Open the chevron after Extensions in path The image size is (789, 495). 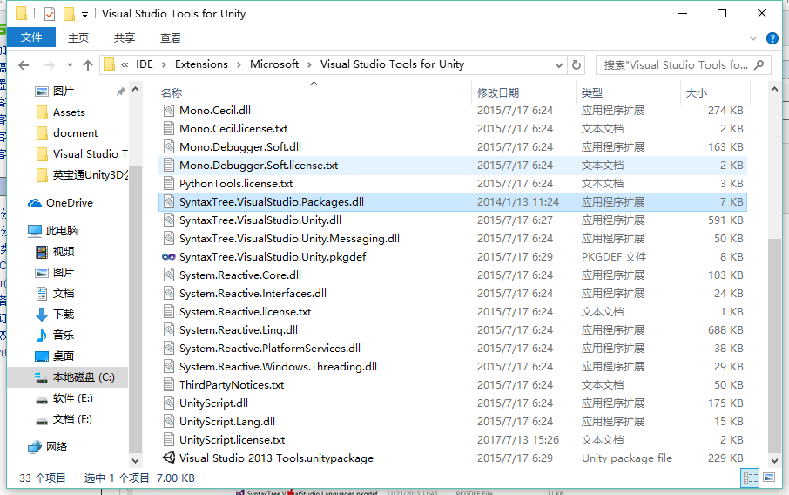point(239,64)
